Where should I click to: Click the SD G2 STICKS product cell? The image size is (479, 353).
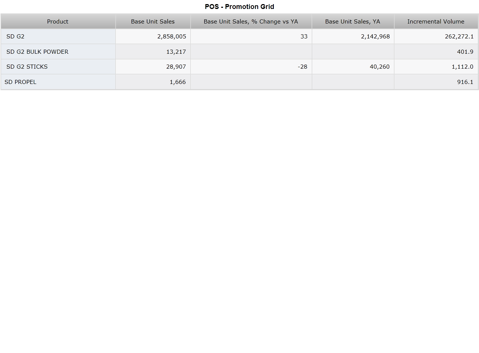(x=58, y=66)
